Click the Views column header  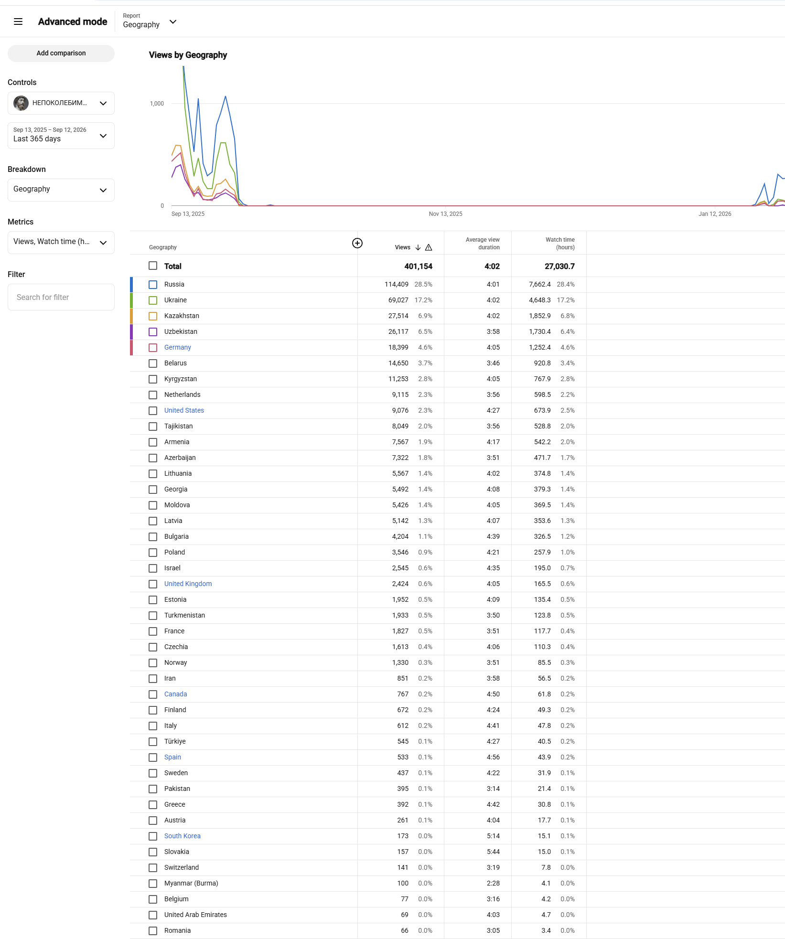tap(402, 247)
